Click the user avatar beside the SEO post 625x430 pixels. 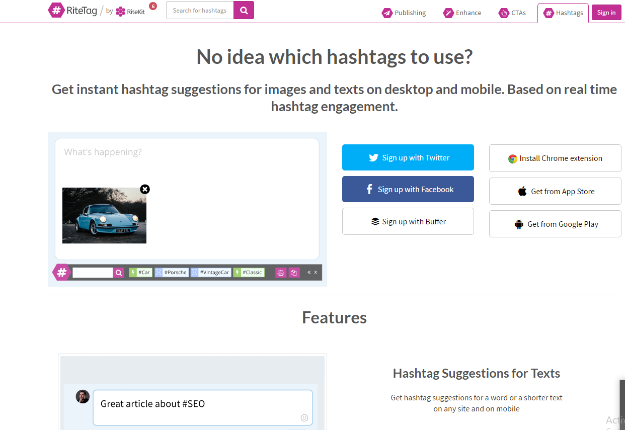pos(83,396)
